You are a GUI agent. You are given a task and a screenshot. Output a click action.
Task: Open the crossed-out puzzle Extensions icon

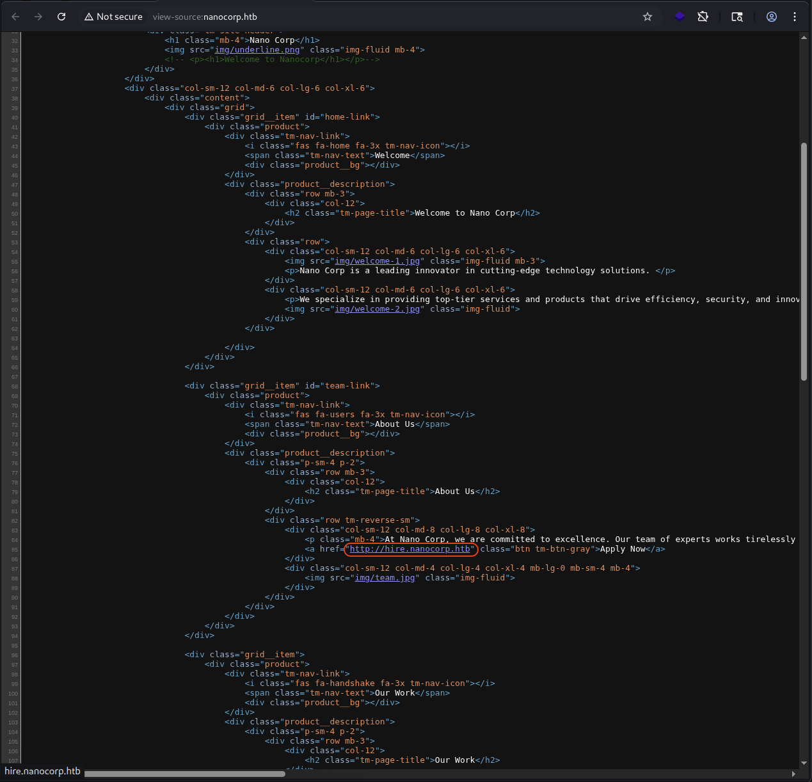703,17
